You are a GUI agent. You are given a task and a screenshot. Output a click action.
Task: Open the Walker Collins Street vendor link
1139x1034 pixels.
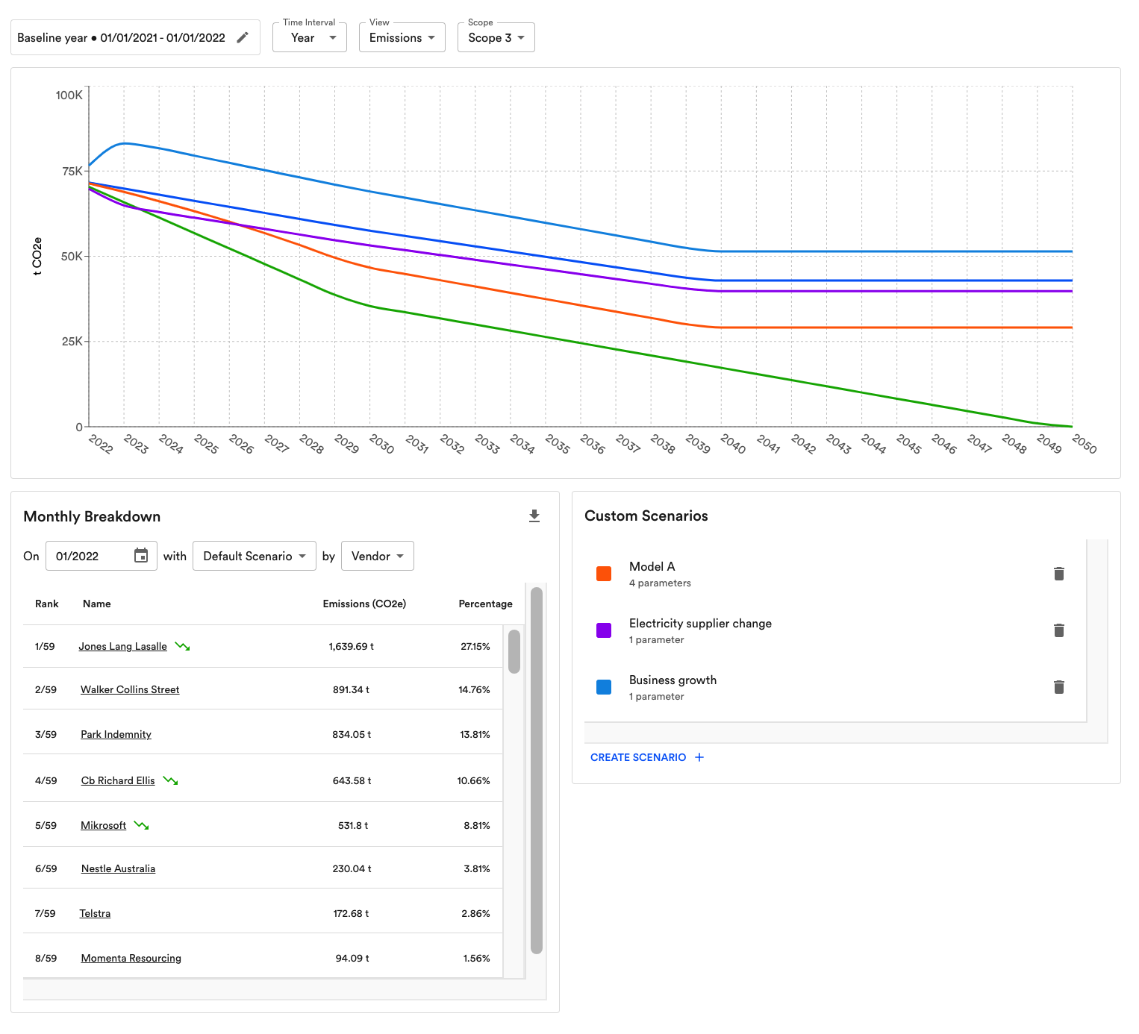pyautogui.click(x=130, y=689)
